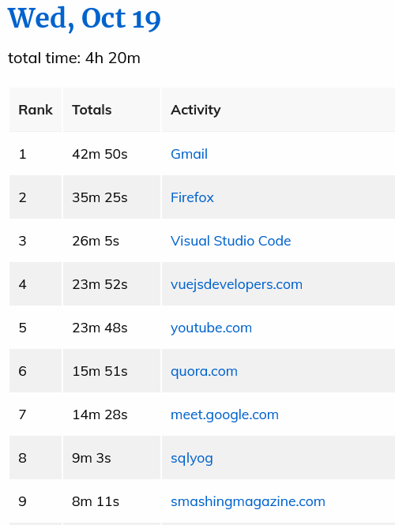This screenshot has width=395, height=525.
Task: Click the Activity column header
Action: click(x=278, y=110)
